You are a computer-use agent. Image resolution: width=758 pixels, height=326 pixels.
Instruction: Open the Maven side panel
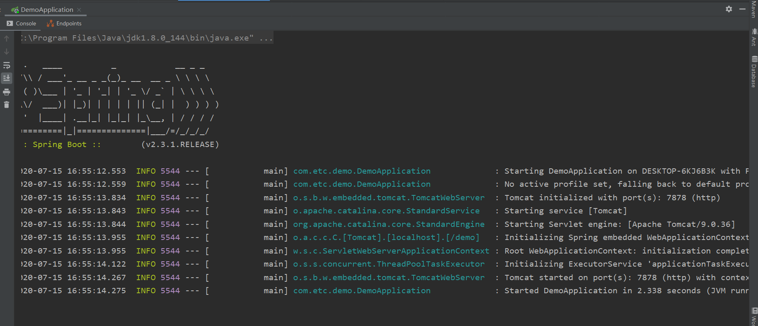click(753, 10)
